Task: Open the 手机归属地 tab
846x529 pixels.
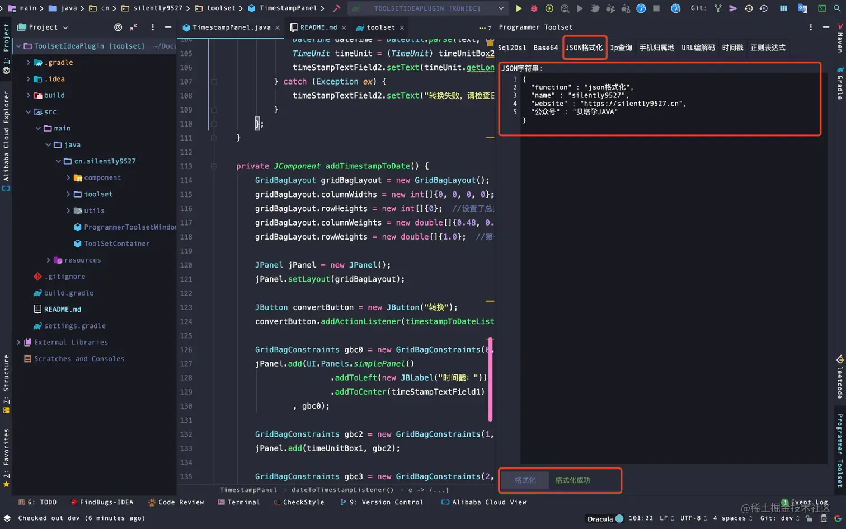Action: pyautogui.click(x=657, y=48)
